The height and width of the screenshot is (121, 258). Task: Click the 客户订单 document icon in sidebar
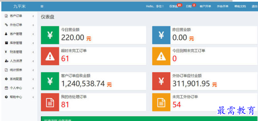tap(6, 16)
